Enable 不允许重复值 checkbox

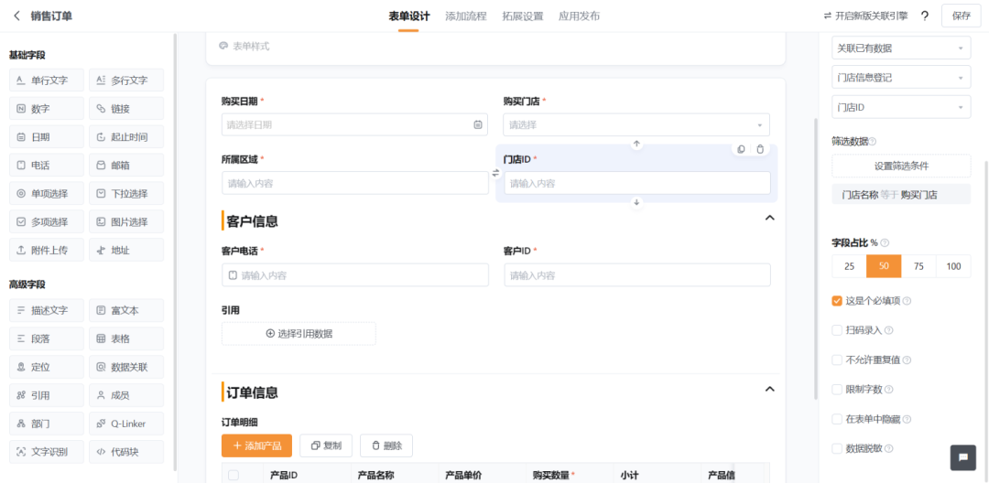coord(837,360)
